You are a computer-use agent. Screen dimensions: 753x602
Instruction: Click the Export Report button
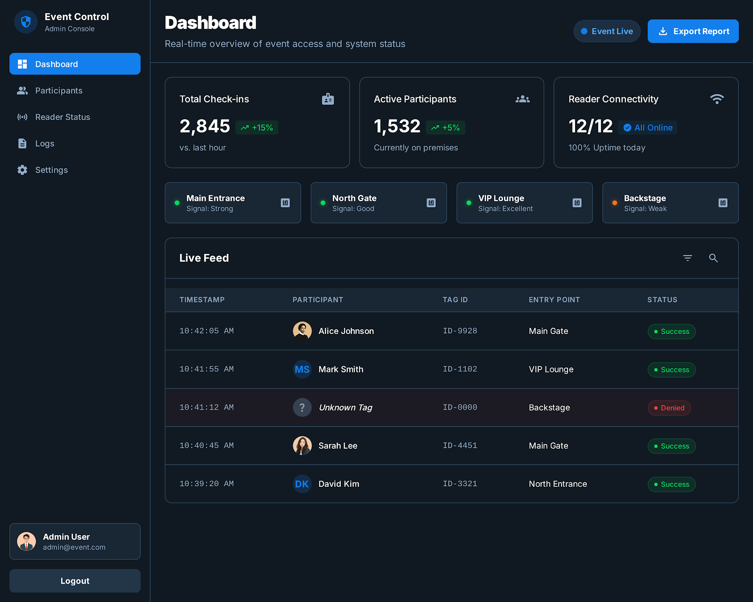(x=693, y=31)
